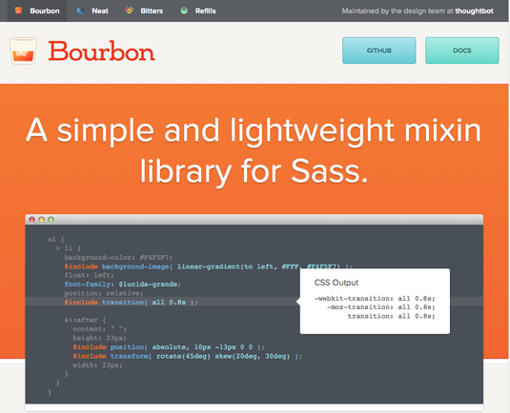Click the large Bourbon glass logo
The image size is (510, 413).
(x=23, y=50)
